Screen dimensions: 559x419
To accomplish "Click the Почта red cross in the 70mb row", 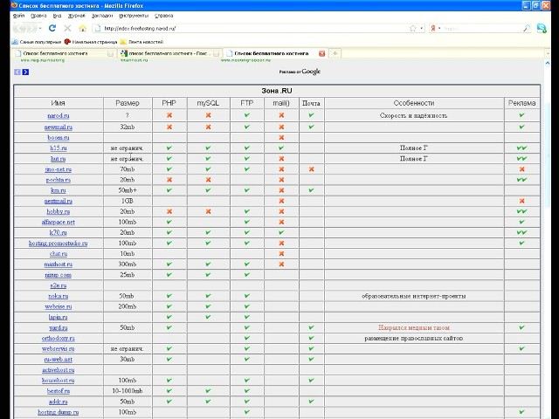I will coord(311,169).
